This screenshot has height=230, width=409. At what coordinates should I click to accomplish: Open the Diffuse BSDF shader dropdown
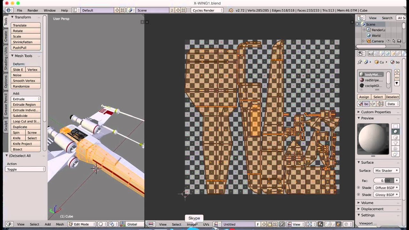(386, 188)
